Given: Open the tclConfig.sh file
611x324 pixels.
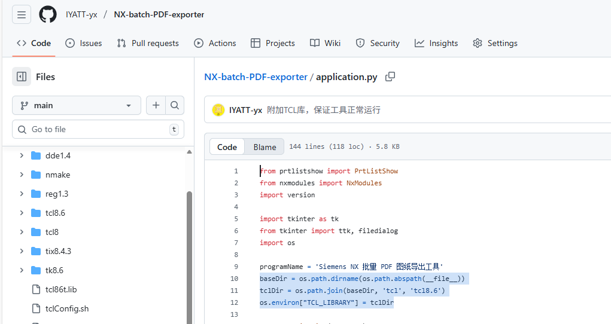Looking at the screenshot, I should (x=66, y=308).
